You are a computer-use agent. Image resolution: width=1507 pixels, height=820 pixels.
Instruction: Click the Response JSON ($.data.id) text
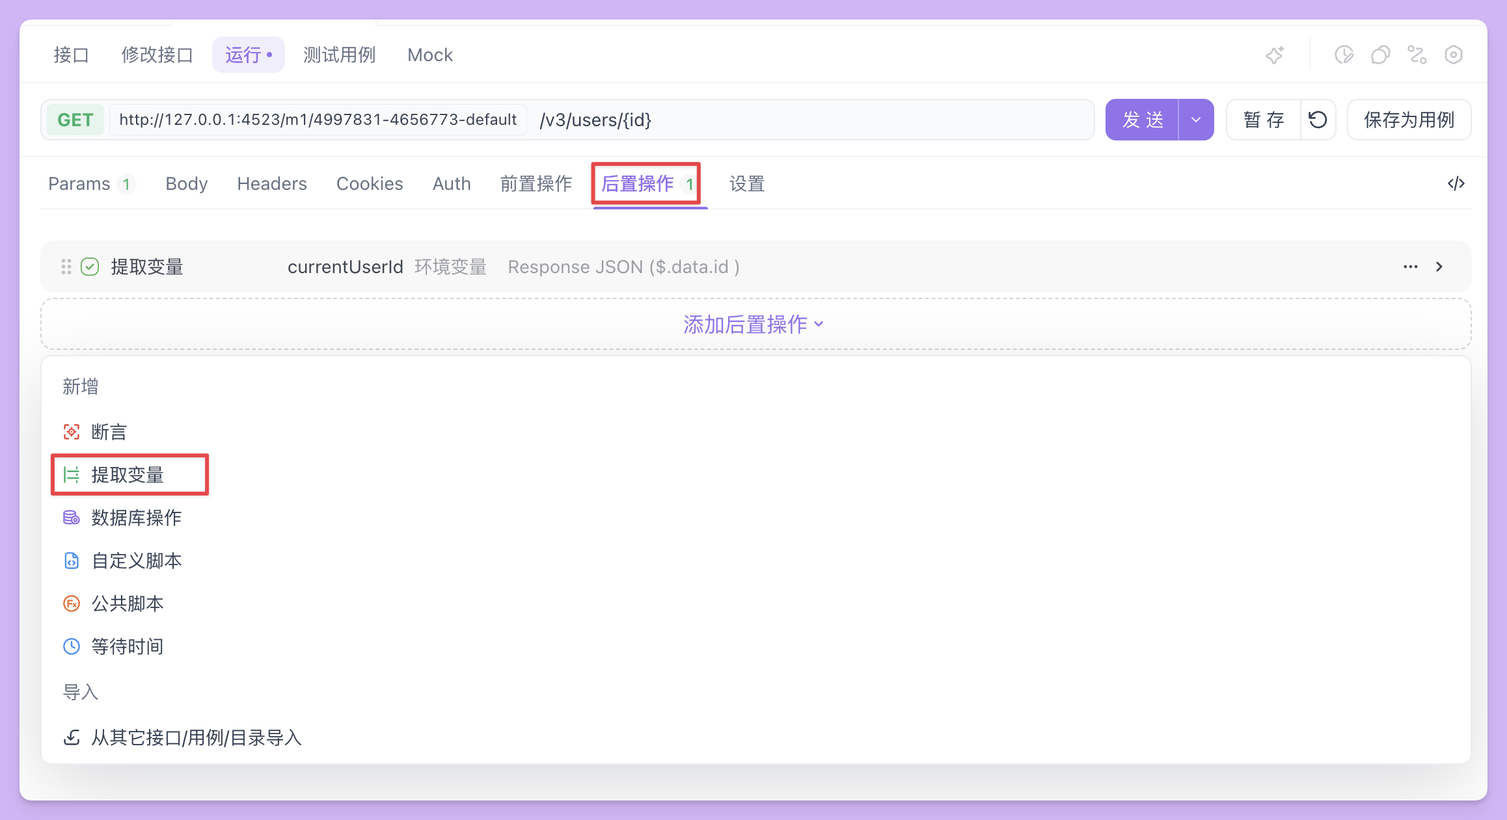623,267
